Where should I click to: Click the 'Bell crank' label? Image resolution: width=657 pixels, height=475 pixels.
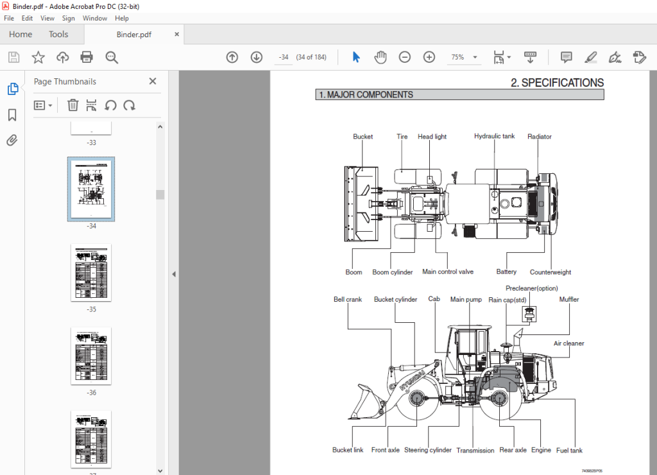point(348,299)
